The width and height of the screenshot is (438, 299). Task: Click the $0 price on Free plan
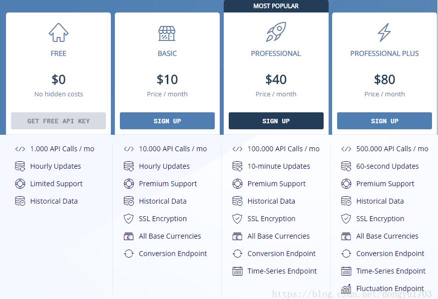[x=58, y=79]
